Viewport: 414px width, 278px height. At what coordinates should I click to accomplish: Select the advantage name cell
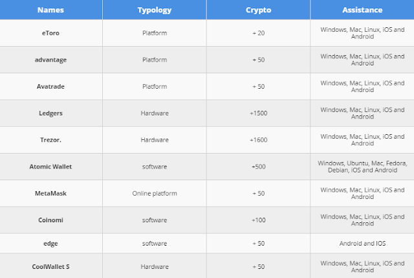point(51,60)
